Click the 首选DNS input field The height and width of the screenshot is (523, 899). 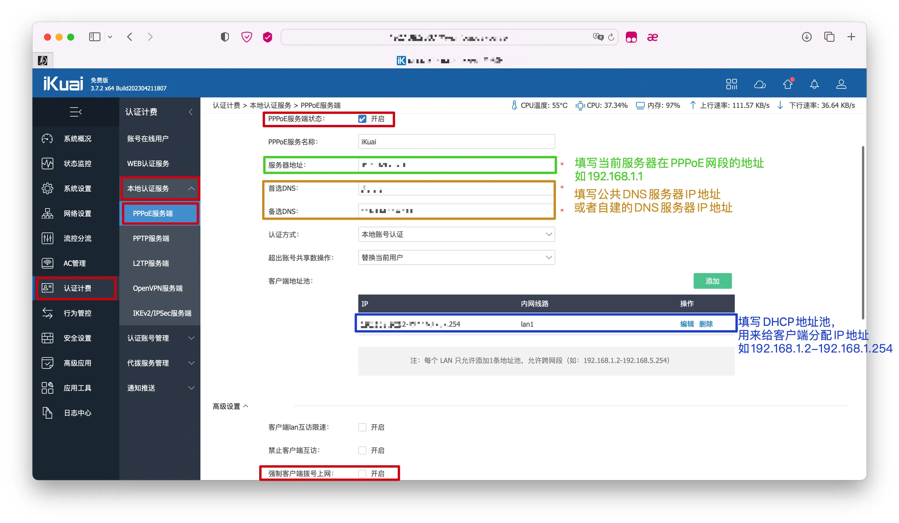click(456, 188)
